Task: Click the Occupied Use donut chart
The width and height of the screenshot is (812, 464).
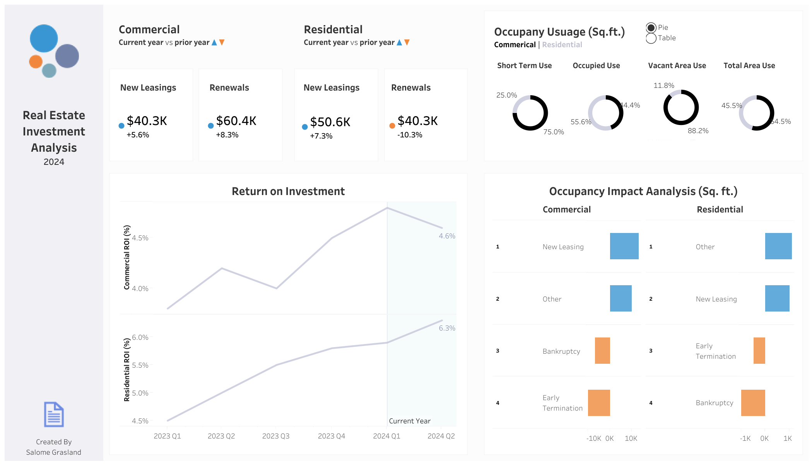Action: click(605, 113)
